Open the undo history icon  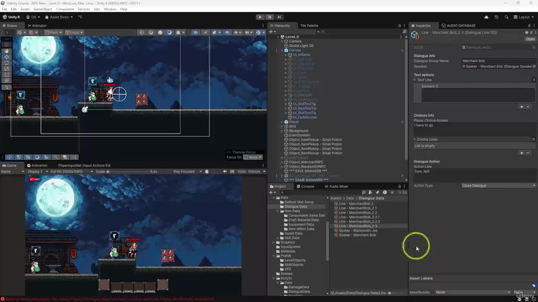pyautogui.click(x=496, y=17)
